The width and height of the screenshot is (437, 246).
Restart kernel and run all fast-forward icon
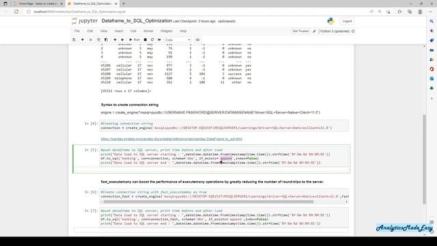159,40
